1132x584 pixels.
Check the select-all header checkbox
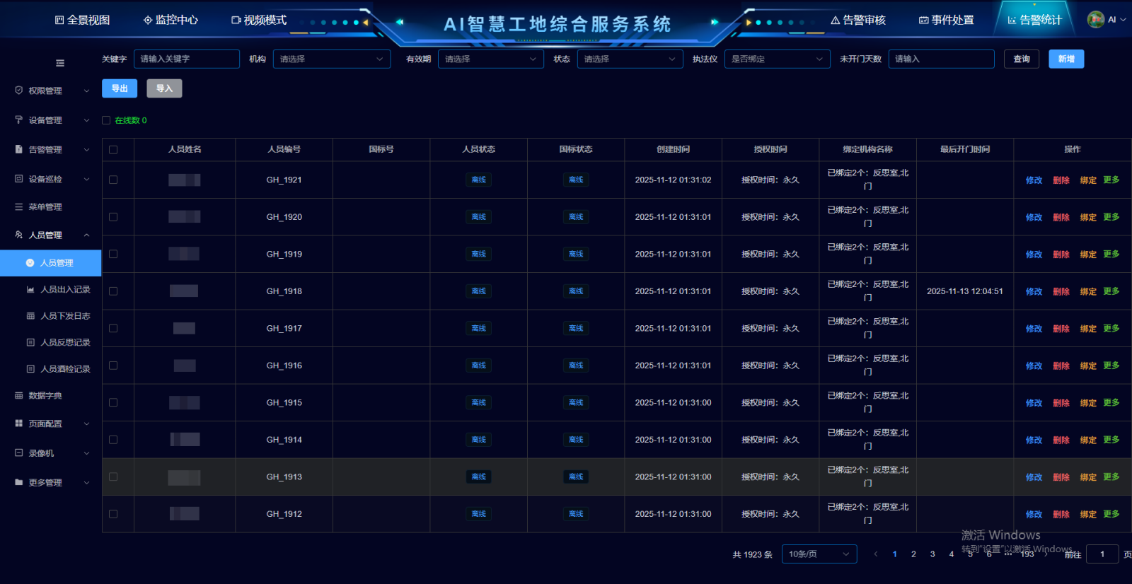pos(113,150)
